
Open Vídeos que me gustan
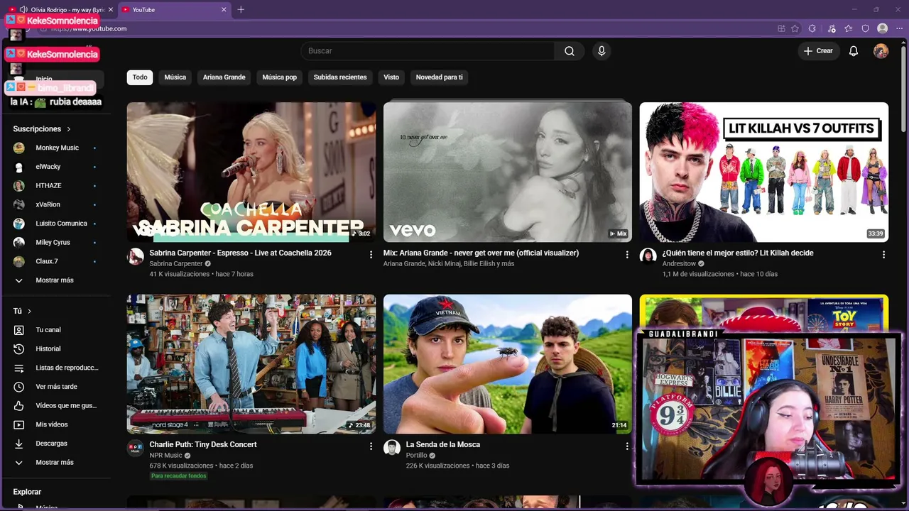[x=55, y=406]
